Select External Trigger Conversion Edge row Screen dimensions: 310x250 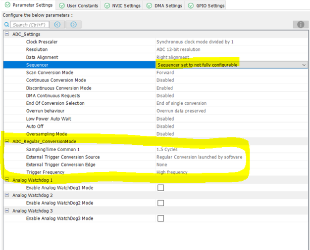pos(155,165)
